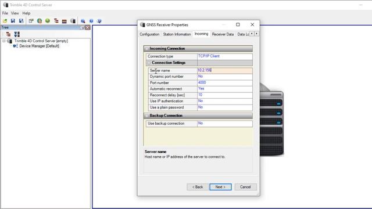Viewport: 372px width, 209px height.
Task: Change Use a plain password value No
Action: 225,107
